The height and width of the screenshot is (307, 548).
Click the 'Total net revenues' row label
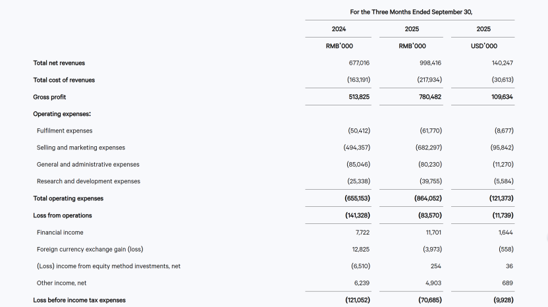point(59,63)
